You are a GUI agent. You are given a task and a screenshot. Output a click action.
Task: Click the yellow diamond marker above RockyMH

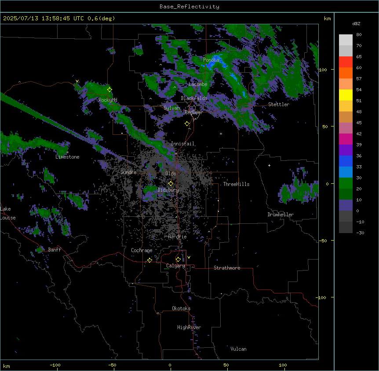(x=109, y=90)
